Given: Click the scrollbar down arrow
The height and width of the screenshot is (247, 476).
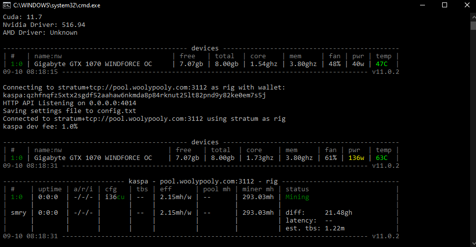Looking at the screenshot, I should [472, 243].
